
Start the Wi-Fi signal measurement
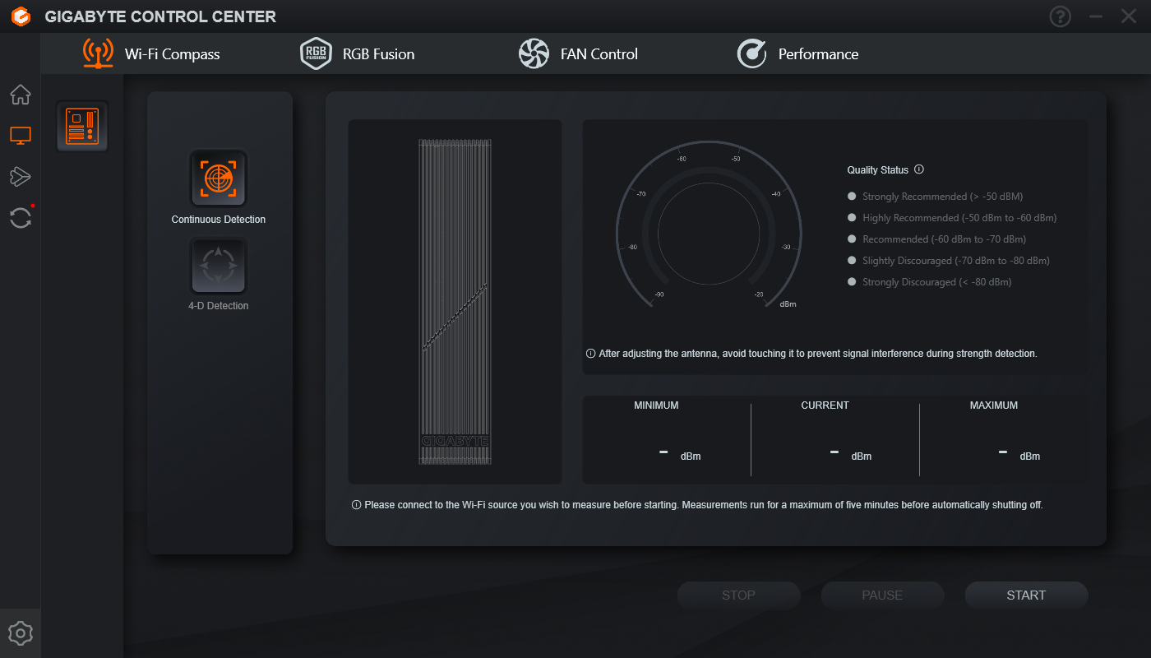[x=1026, y=595]
